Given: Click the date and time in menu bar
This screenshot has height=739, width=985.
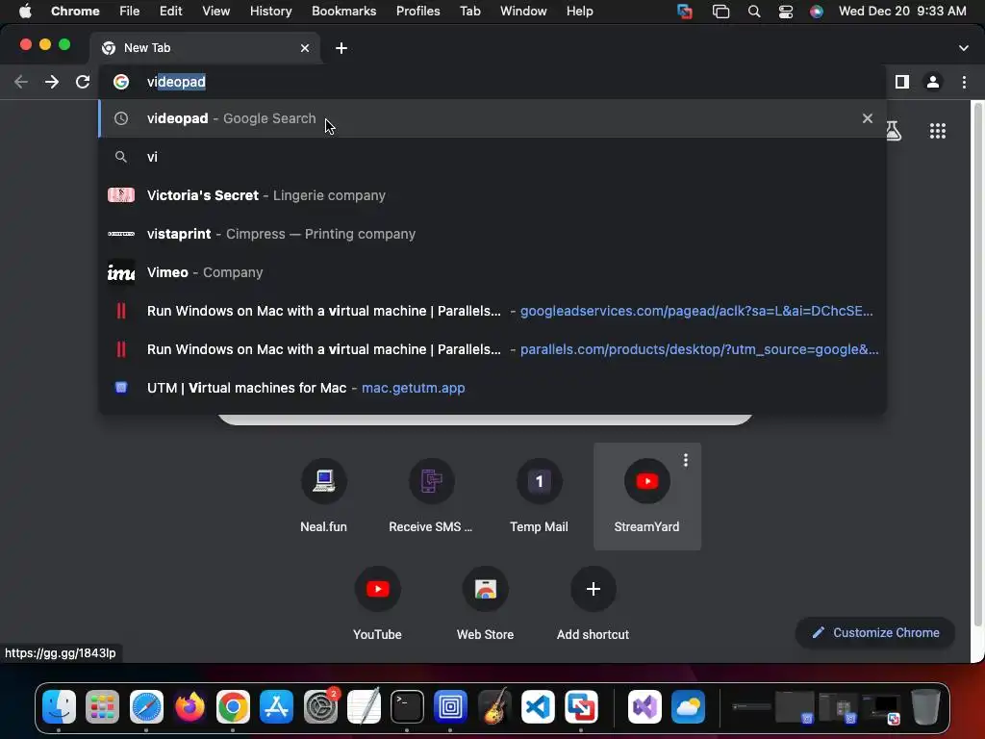Looking at the screenshot, I should (x=902, y=11).
